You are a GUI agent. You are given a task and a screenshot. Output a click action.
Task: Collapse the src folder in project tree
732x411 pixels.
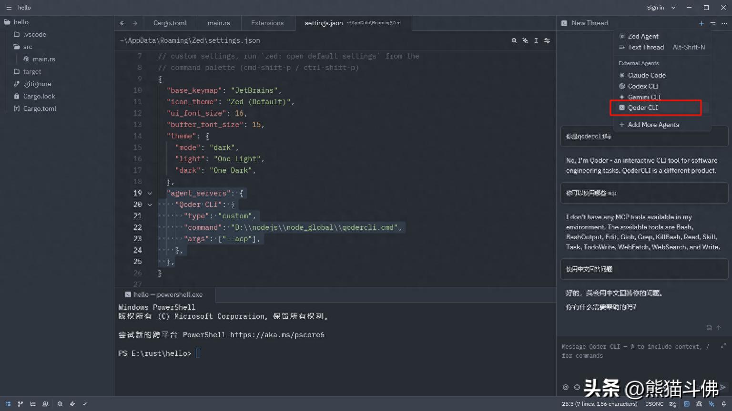click(28, 47)
